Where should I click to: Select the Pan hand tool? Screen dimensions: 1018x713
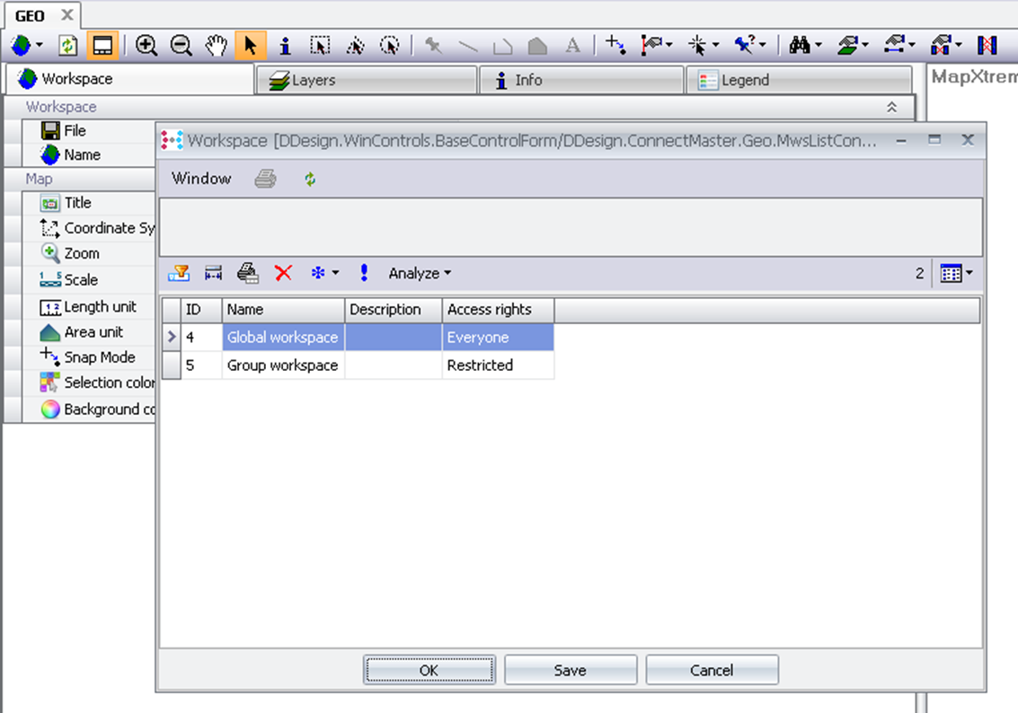[x=217, y=46]
